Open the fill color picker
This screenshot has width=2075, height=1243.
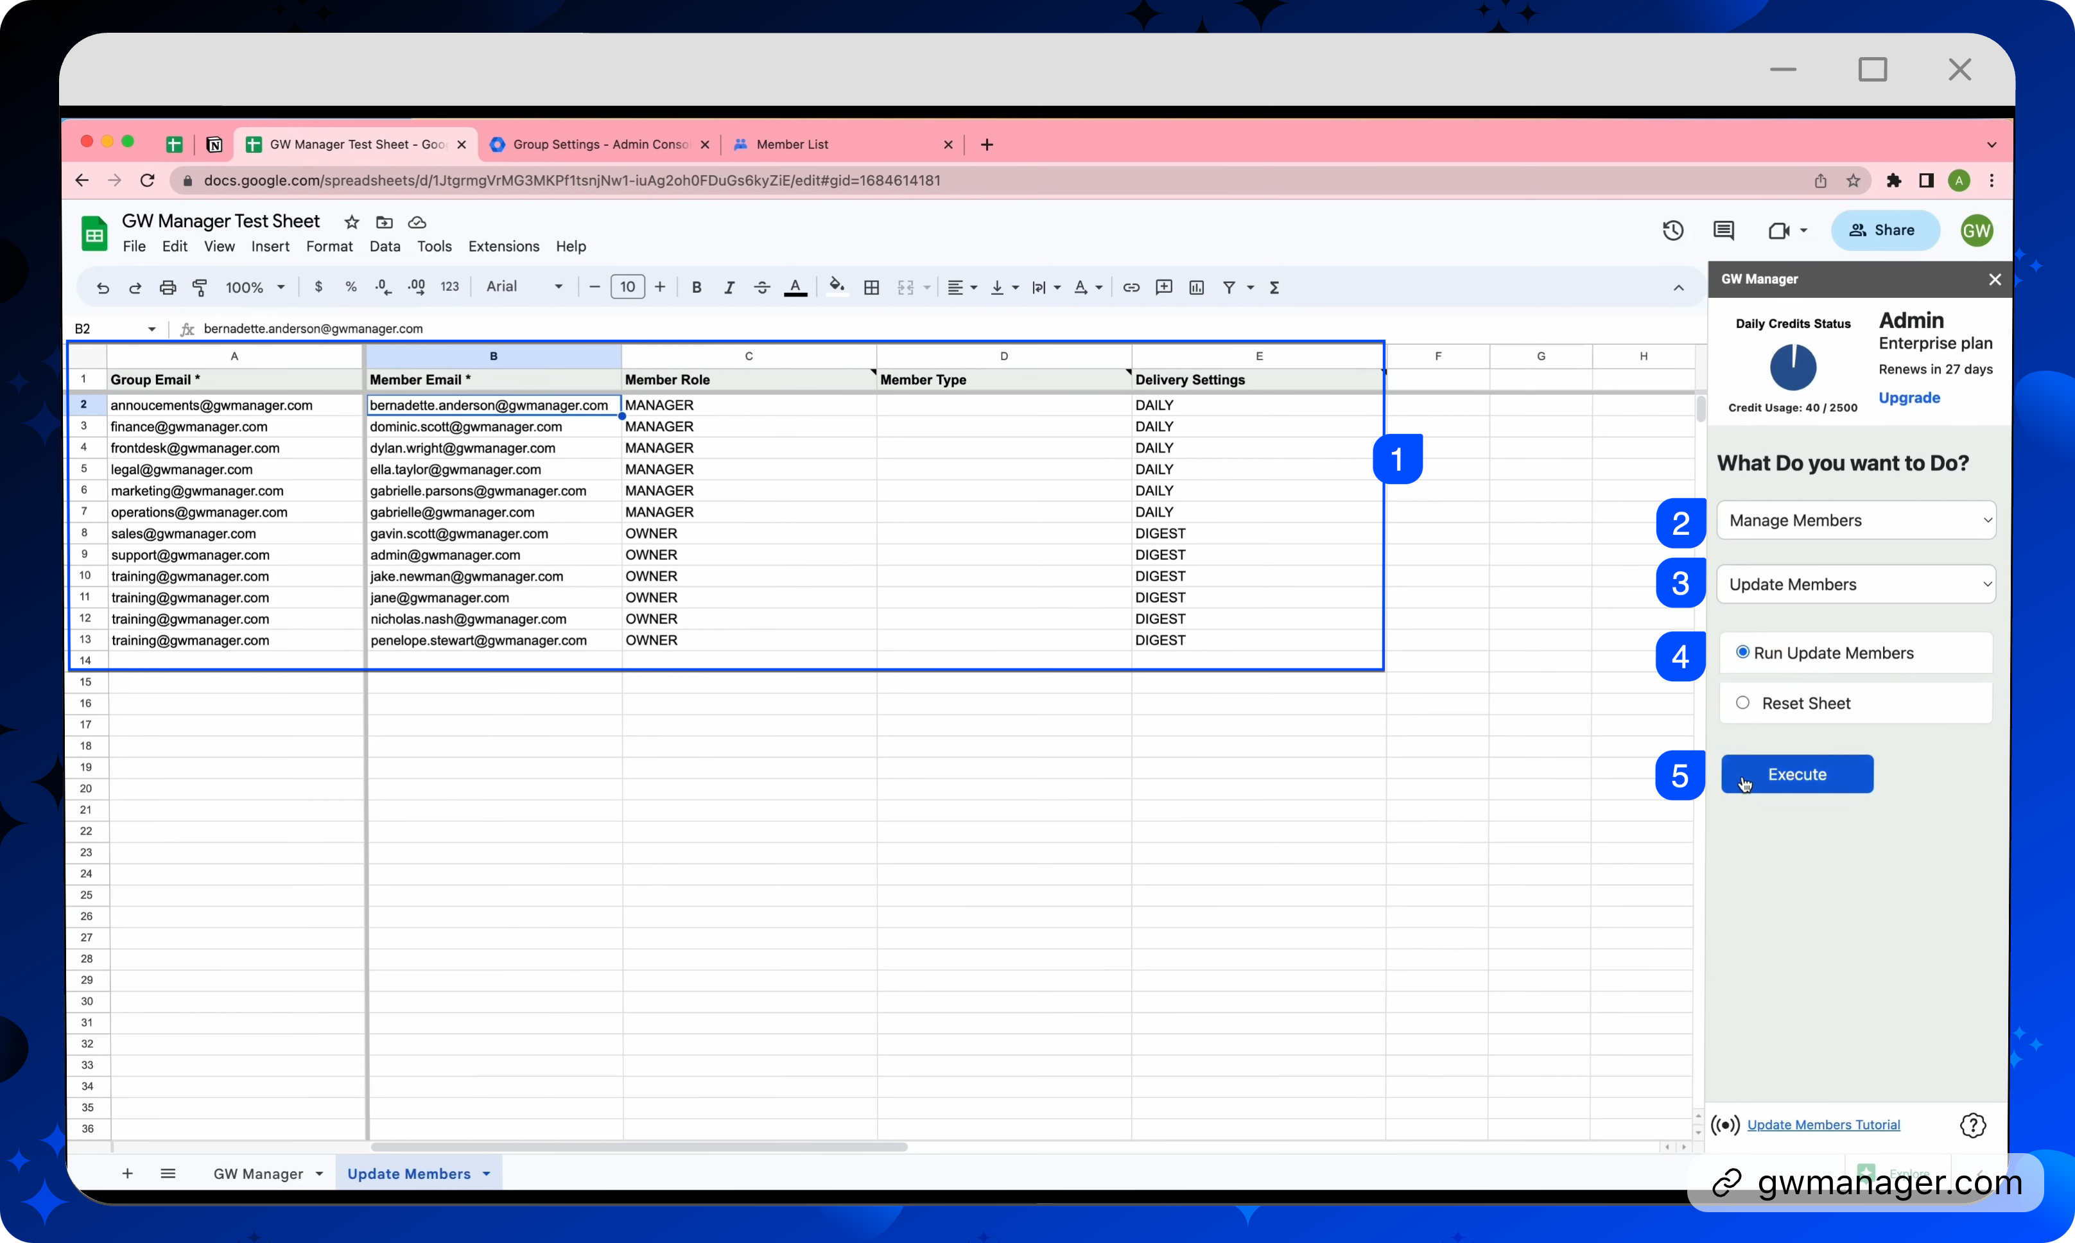[x=837, y=286]
